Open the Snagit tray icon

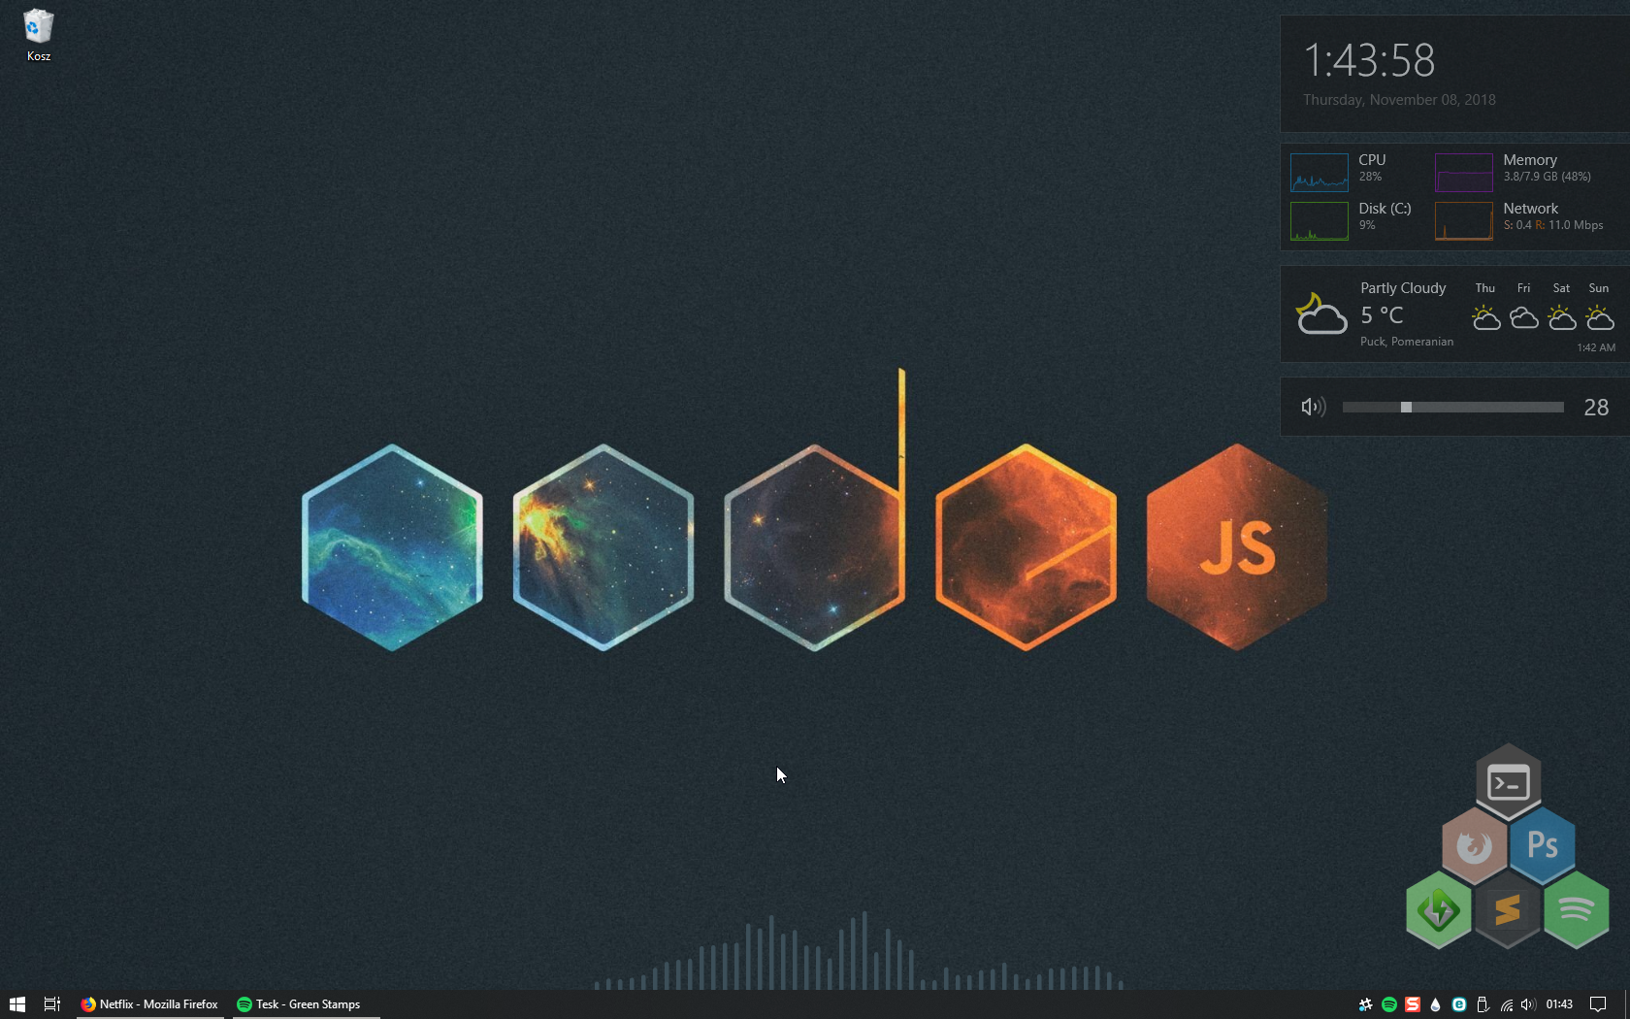tap(1413, 1004)
